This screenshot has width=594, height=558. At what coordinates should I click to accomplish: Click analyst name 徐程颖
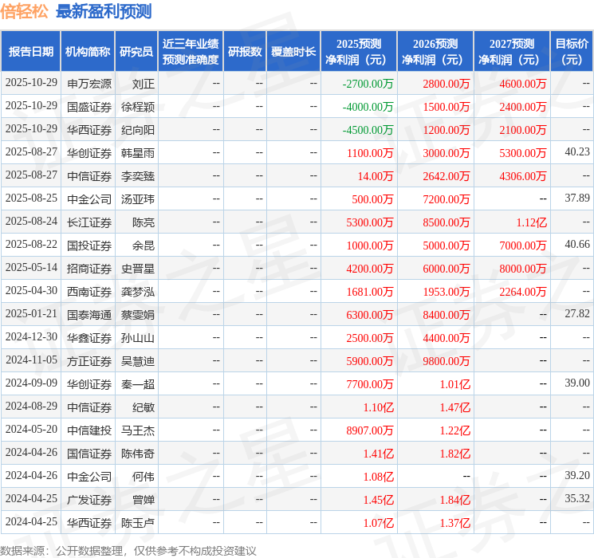click(138, 107)
